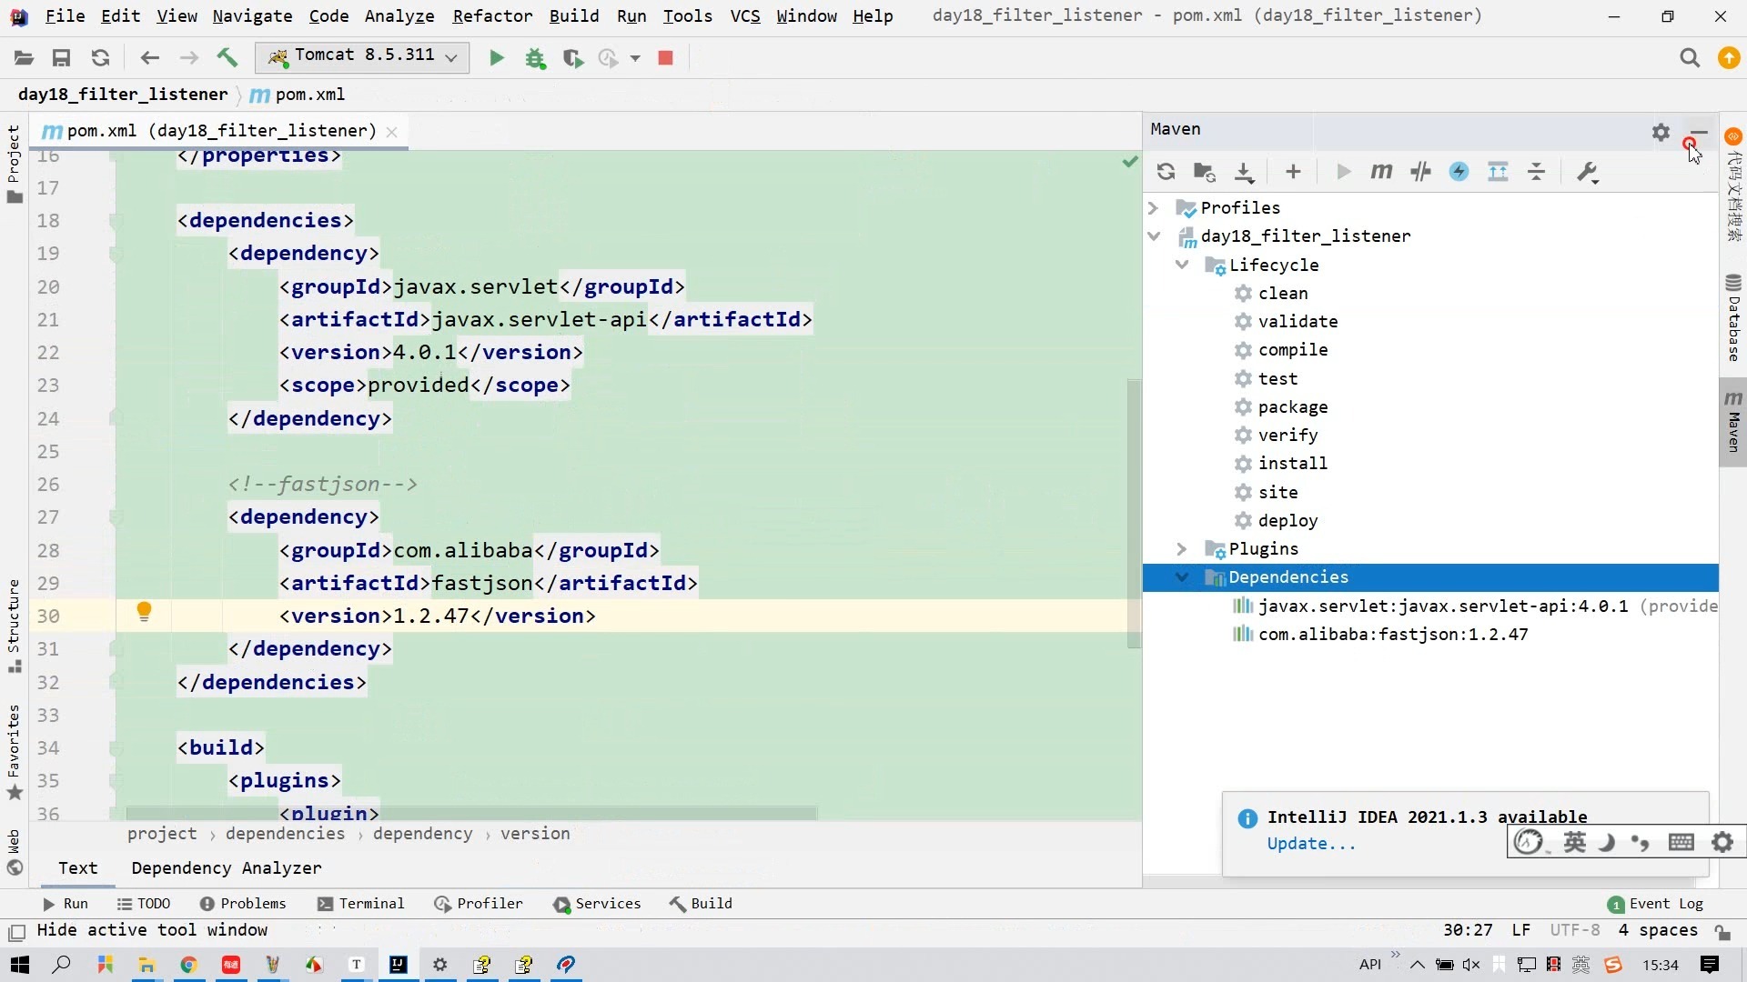The image size is (1747, 982).
Task: Click Update link for IntelliJ IDEA 2021.1.3
Action: [1310, 844]
